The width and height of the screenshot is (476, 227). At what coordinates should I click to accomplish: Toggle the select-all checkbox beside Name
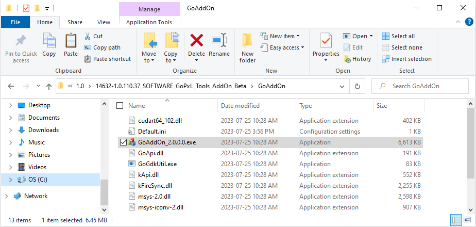[x=120, y=105]
